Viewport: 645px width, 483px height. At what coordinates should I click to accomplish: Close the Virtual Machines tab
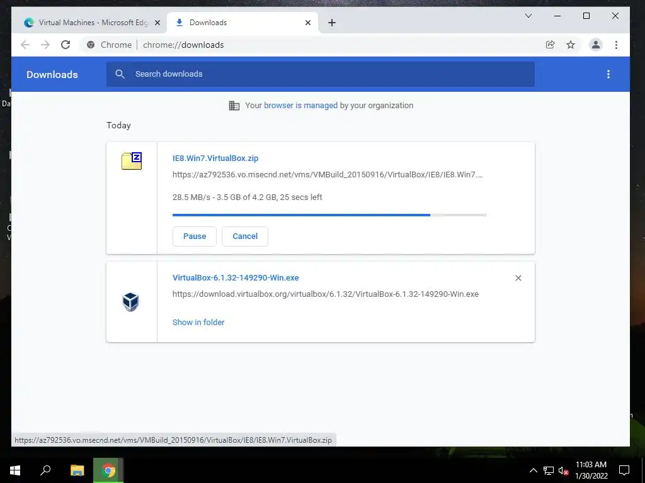157,23
